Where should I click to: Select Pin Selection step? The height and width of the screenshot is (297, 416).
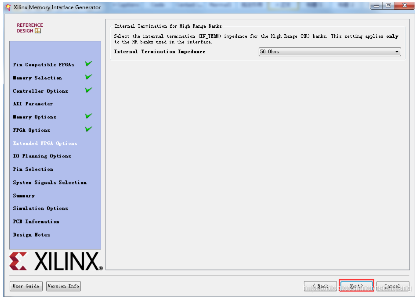click(33, 169)
